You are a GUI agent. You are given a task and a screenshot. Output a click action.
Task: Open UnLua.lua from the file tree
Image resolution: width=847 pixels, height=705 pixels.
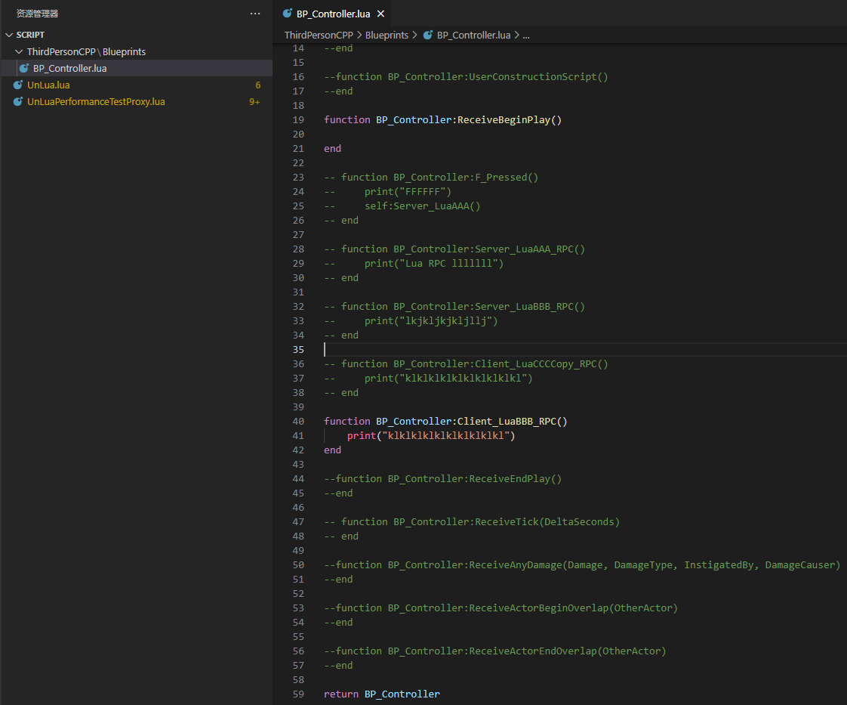click(x=48, y=85)
